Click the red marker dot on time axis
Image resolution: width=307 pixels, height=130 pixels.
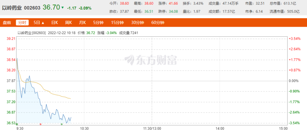(x=41, y=124)
